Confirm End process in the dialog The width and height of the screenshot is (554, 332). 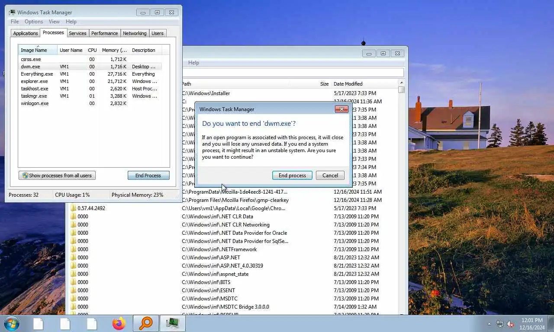point(292,176)
